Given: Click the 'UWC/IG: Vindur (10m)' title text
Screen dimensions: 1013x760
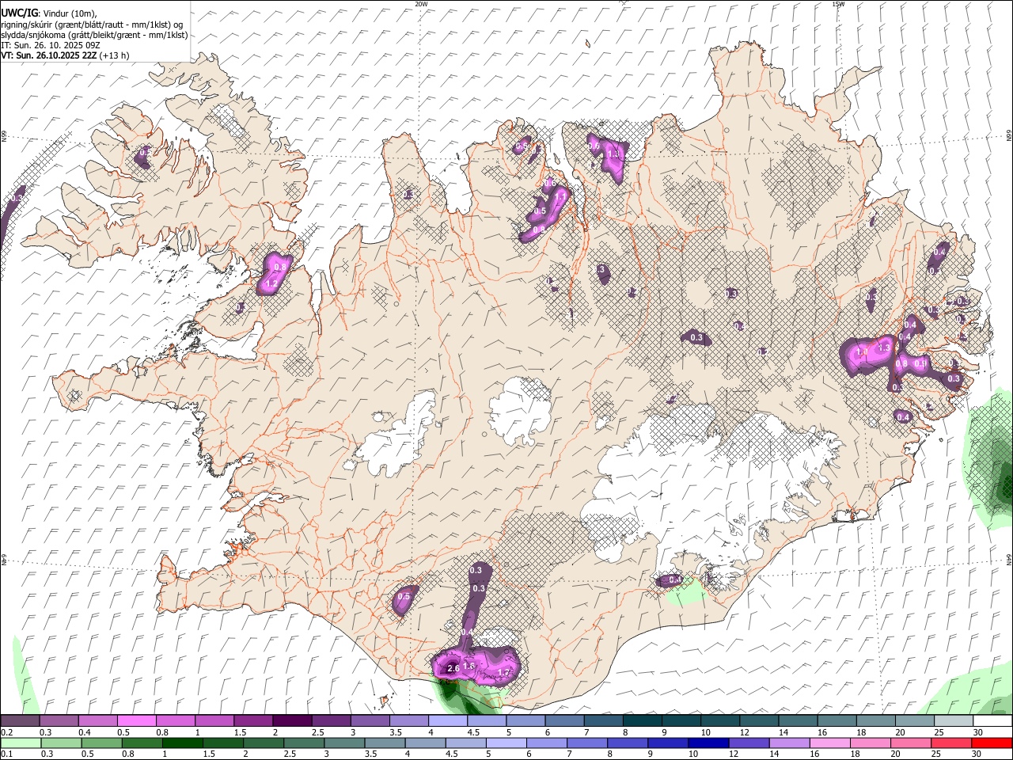Looking at the screenshot, I should 49,13.
